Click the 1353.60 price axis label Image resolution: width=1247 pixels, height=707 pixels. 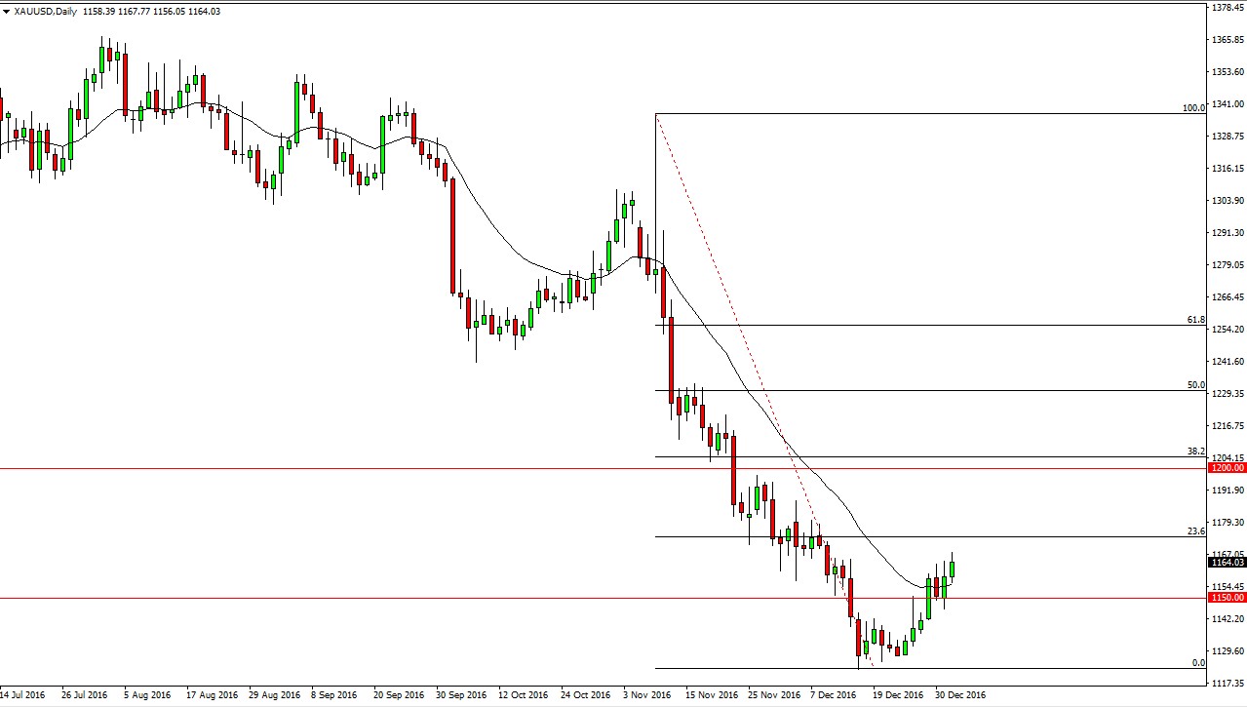click(x=1228, y=72)
